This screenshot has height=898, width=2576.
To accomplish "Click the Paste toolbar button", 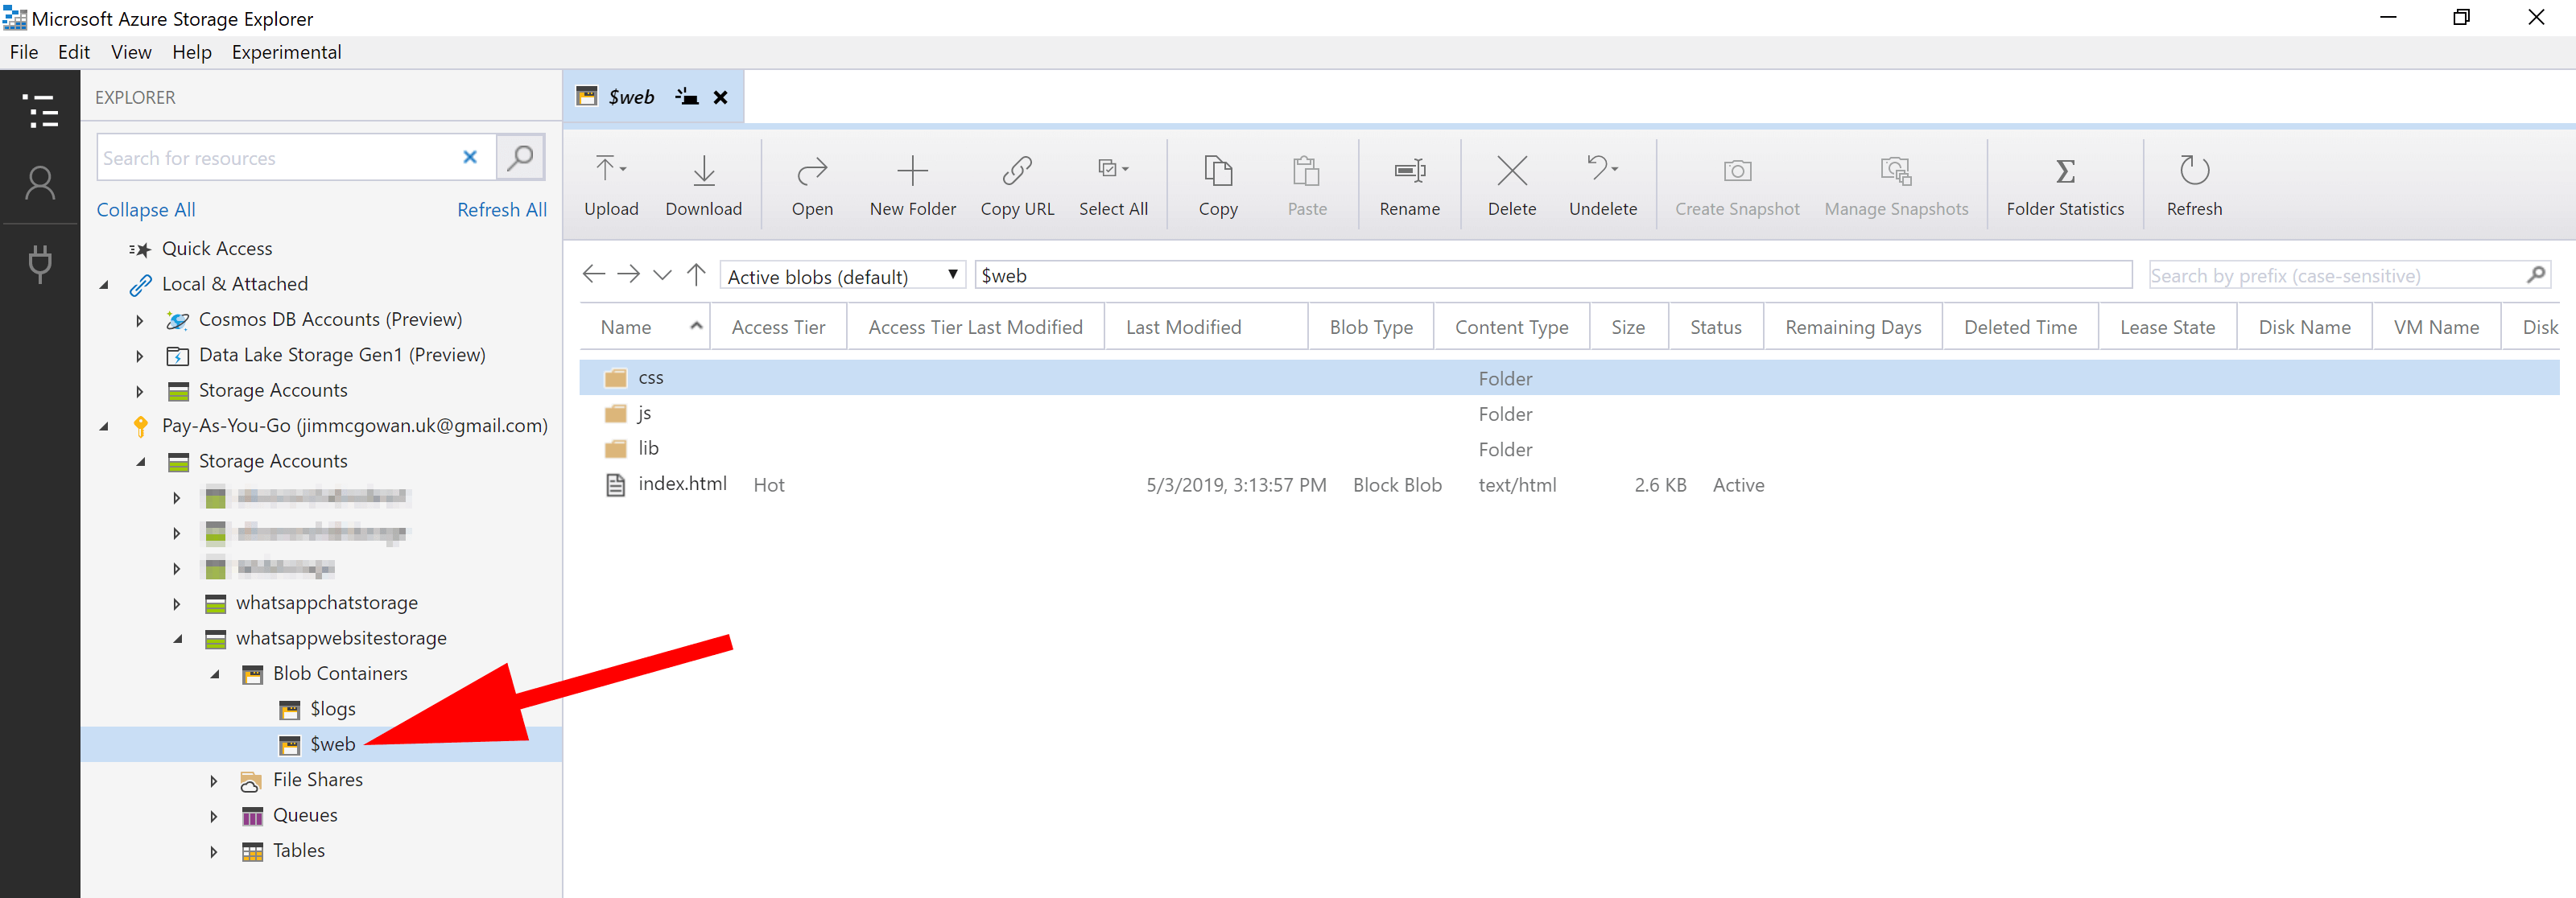I will point(1307,186).
